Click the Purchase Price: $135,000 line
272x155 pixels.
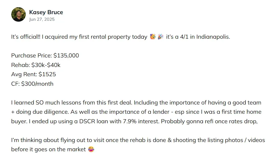tap(45, 55)
